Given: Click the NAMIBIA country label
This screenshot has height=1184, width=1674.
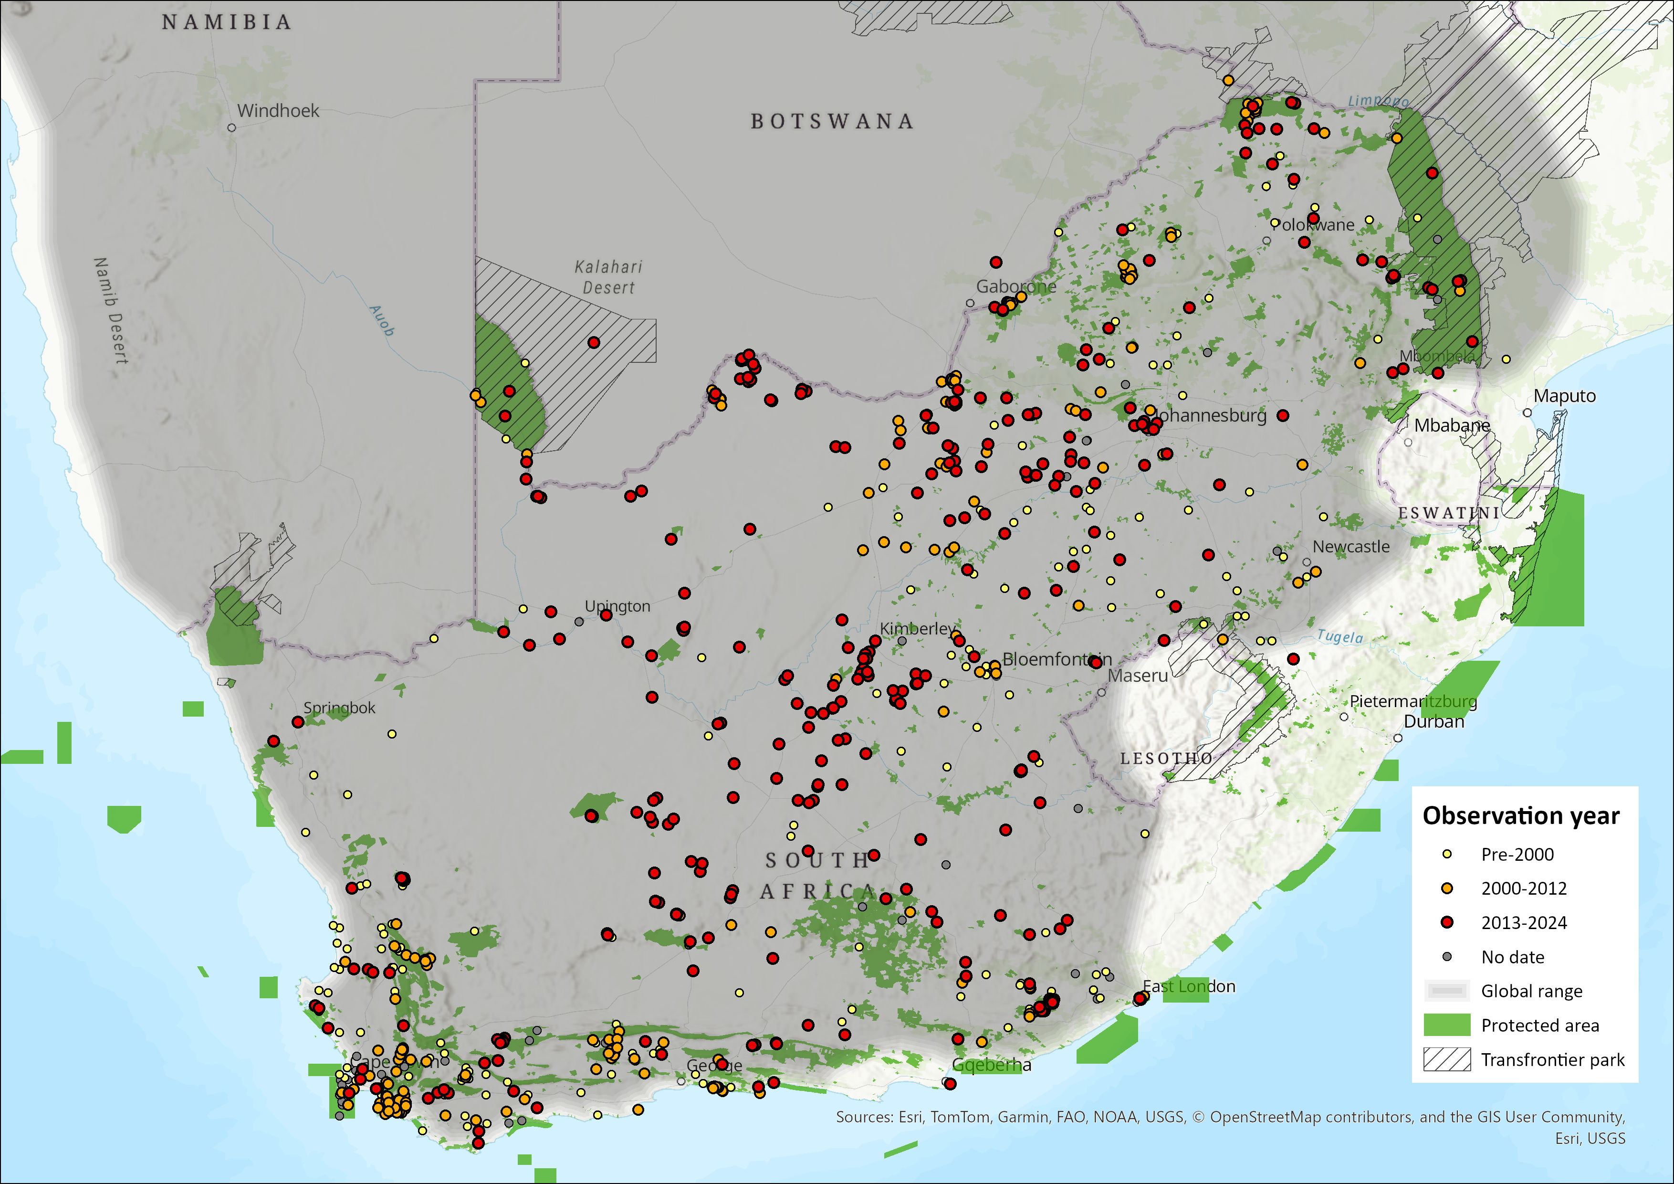Looking at the screenshot, I should click(x=227, y=22).
